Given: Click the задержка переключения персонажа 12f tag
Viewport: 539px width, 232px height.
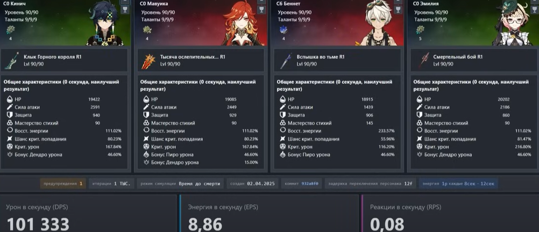Looking at the screenshot, I should (370, 184).
